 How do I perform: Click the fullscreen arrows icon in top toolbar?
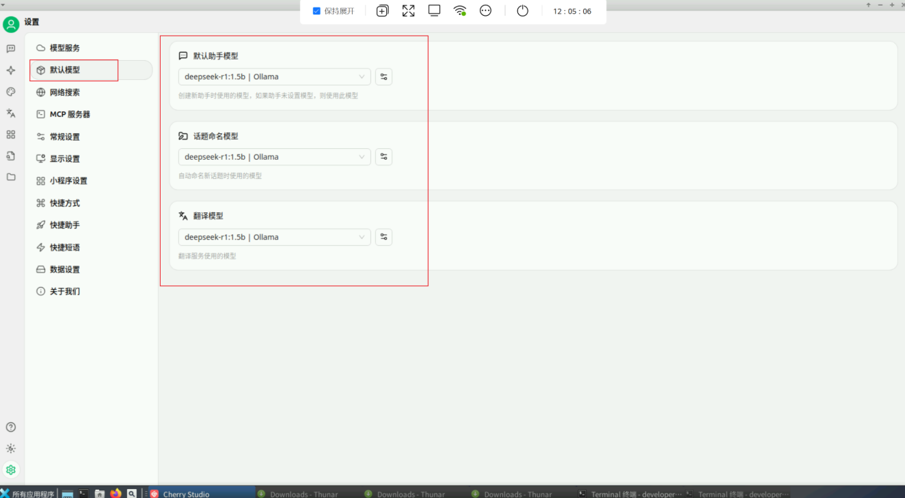408,11
